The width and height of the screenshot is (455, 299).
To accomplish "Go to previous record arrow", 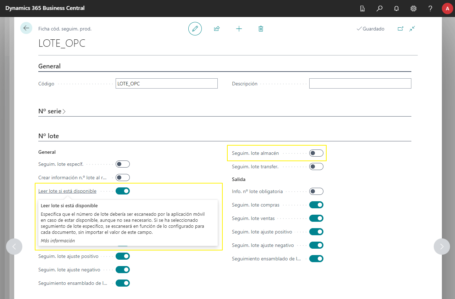I will pyautogui.click(x=14, y=247).
